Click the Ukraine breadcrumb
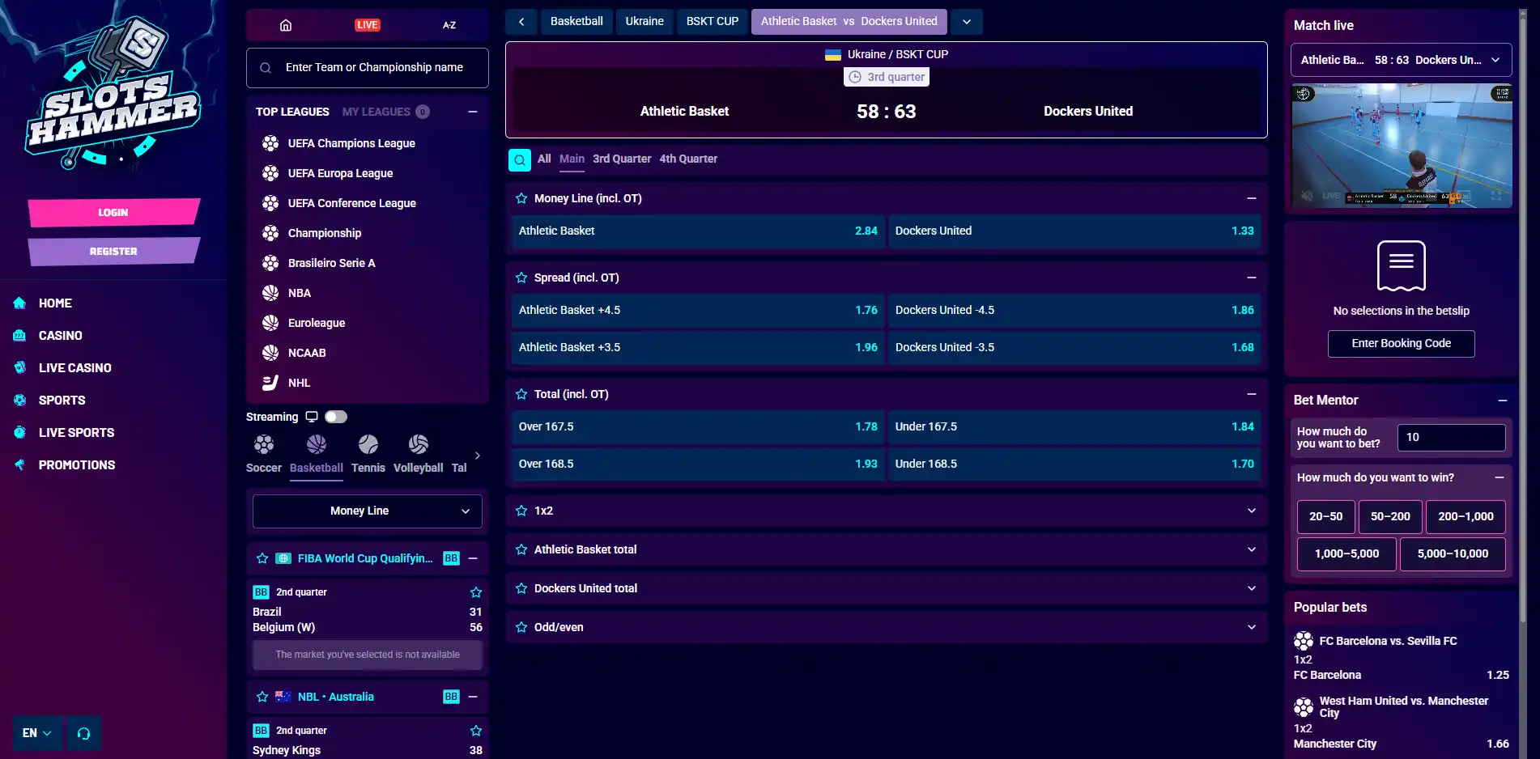 pos(645,22)
